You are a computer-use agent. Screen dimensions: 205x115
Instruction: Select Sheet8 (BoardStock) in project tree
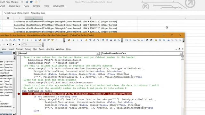[6, 67]
